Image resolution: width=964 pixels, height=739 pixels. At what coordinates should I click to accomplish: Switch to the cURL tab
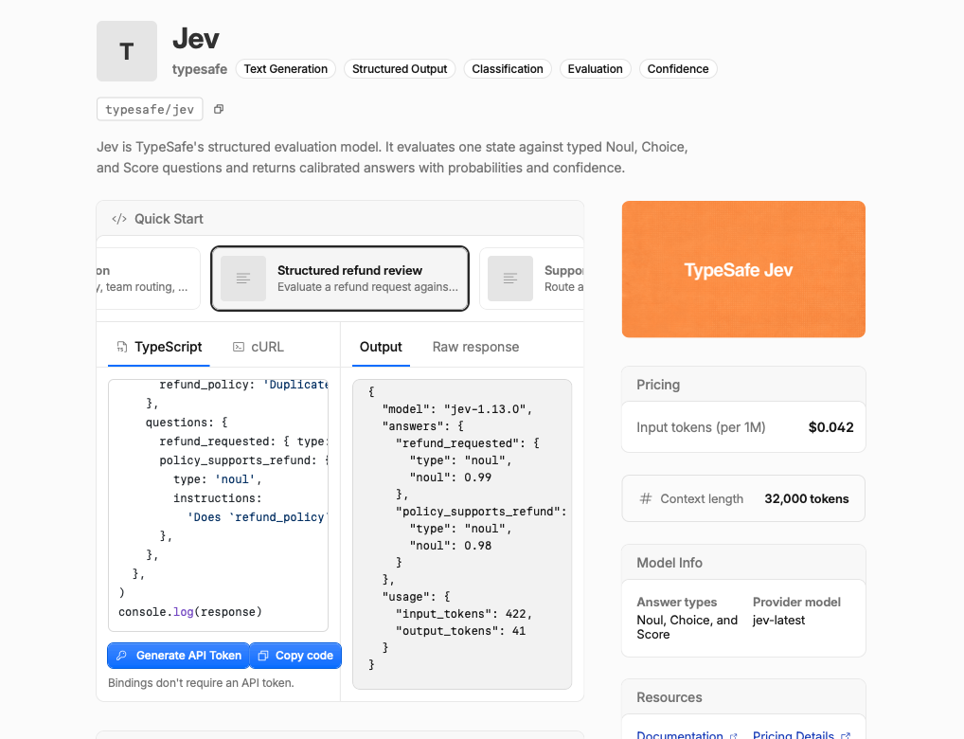point(259,347)
